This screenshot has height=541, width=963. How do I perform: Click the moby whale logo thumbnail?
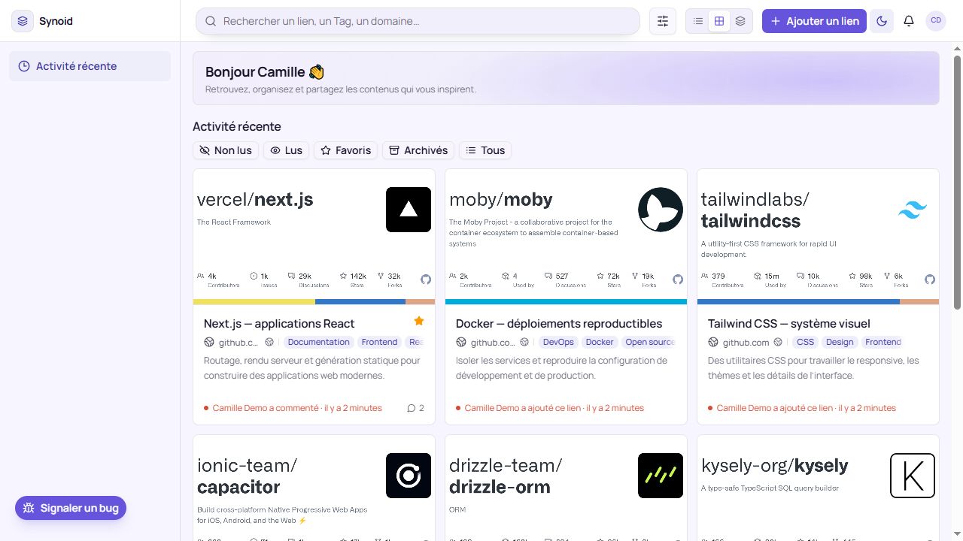coord(661,210)
